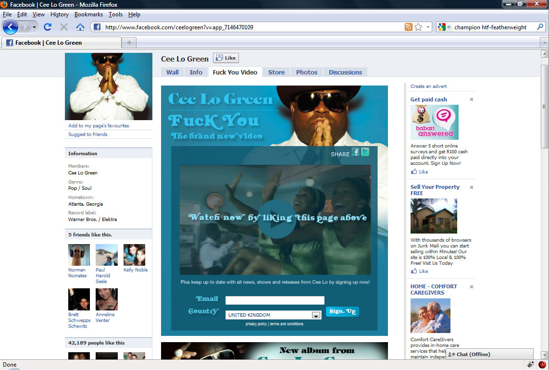The width and height of the screenshot is (549, 370).
Task: Click Cee Lo Green profile picture
Action: tap(109, 86)
